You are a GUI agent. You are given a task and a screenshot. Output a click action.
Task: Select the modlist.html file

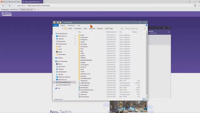coord(84,92)
